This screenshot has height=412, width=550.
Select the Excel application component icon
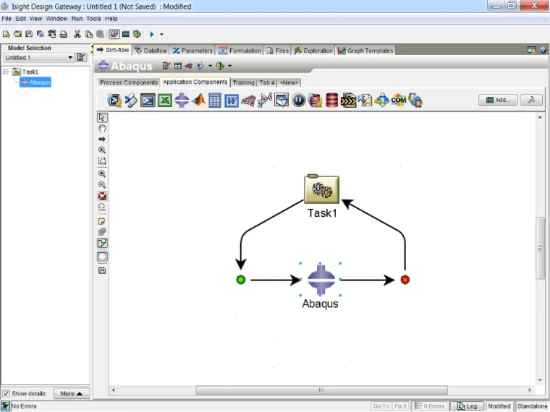coord(165,100)
